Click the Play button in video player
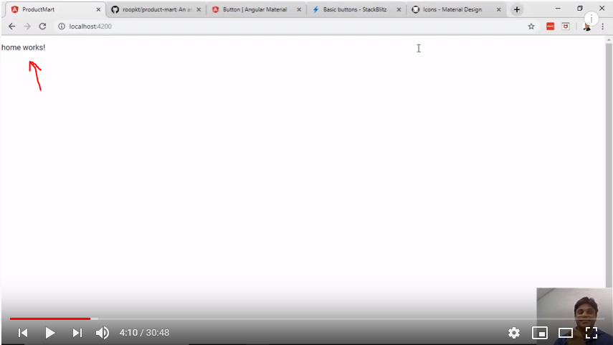The width and height of the screenshot is (613, 345). tap(50, 333)
